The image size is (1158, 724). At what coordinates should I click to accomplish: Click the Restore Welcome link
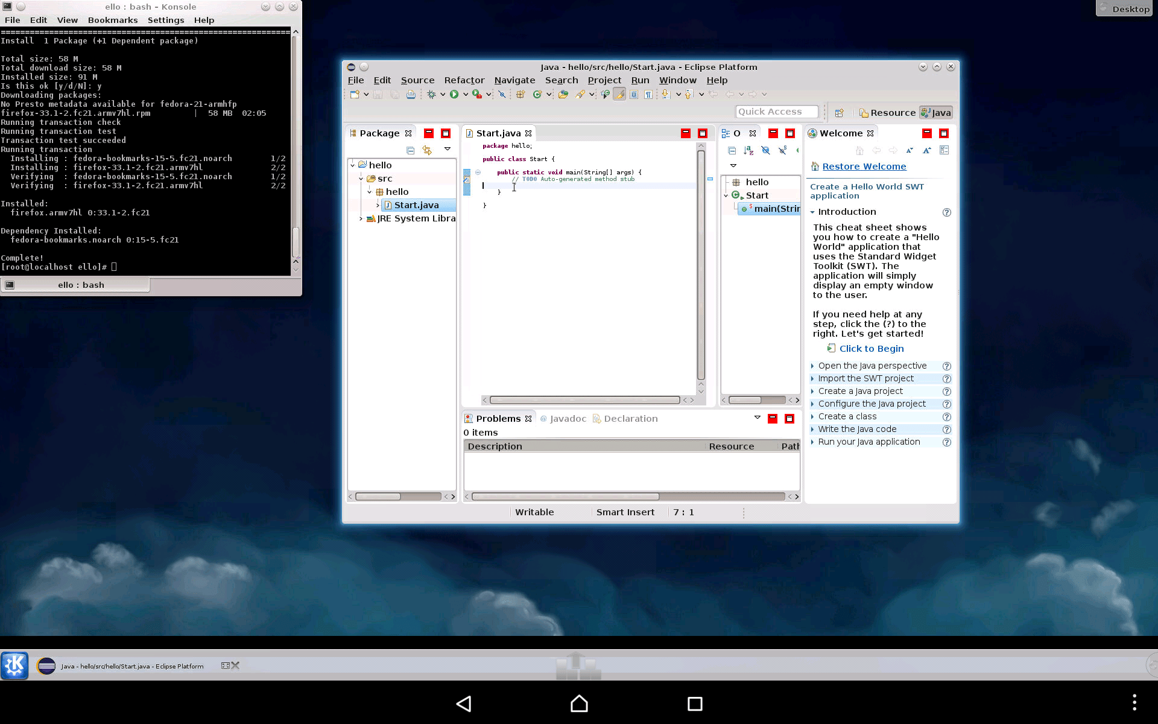click(864, 167)
